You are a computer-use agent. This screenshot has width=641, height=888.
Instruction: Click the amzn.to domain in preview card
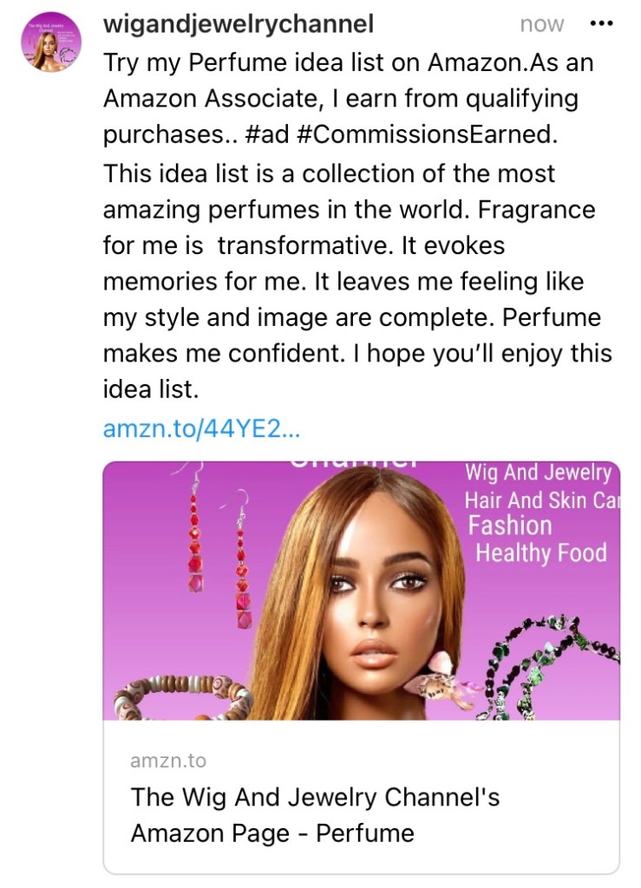point(168,761)
